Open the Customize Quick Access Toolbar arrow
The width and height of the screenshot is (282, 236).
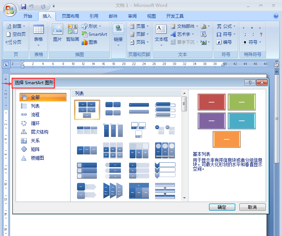click(x=54, y=7)
